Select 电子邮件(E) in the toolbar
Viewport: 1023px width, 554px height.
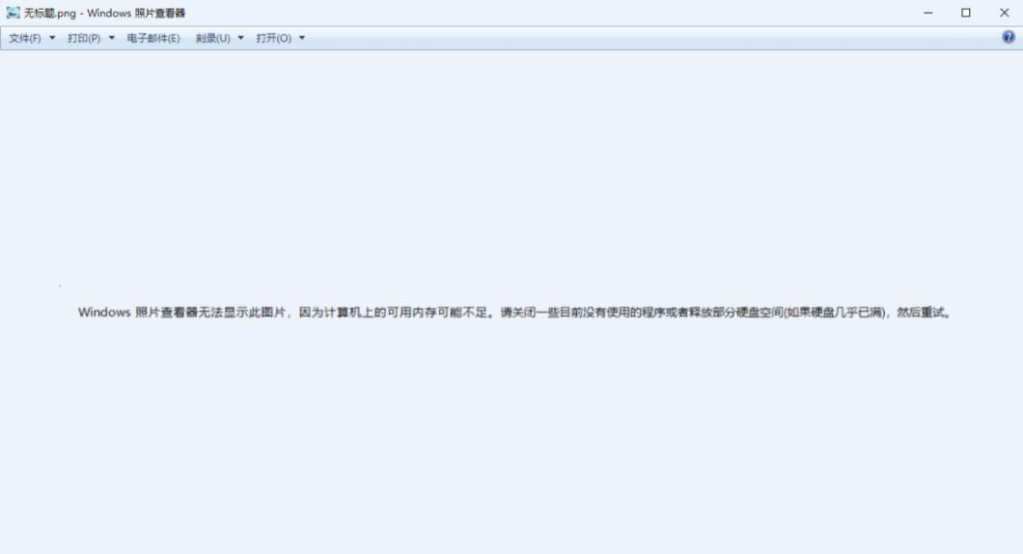tap(153, 38)
